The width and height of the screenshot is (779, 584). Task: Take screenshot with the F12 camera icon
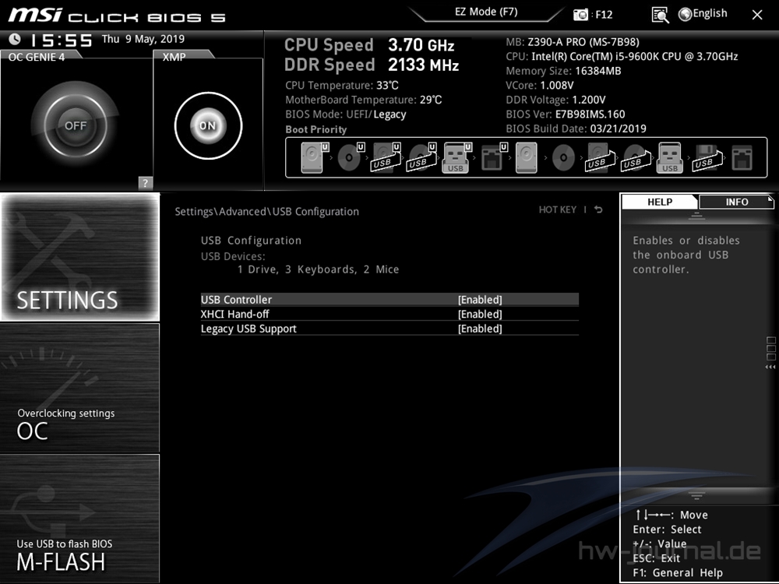point(580,14)
